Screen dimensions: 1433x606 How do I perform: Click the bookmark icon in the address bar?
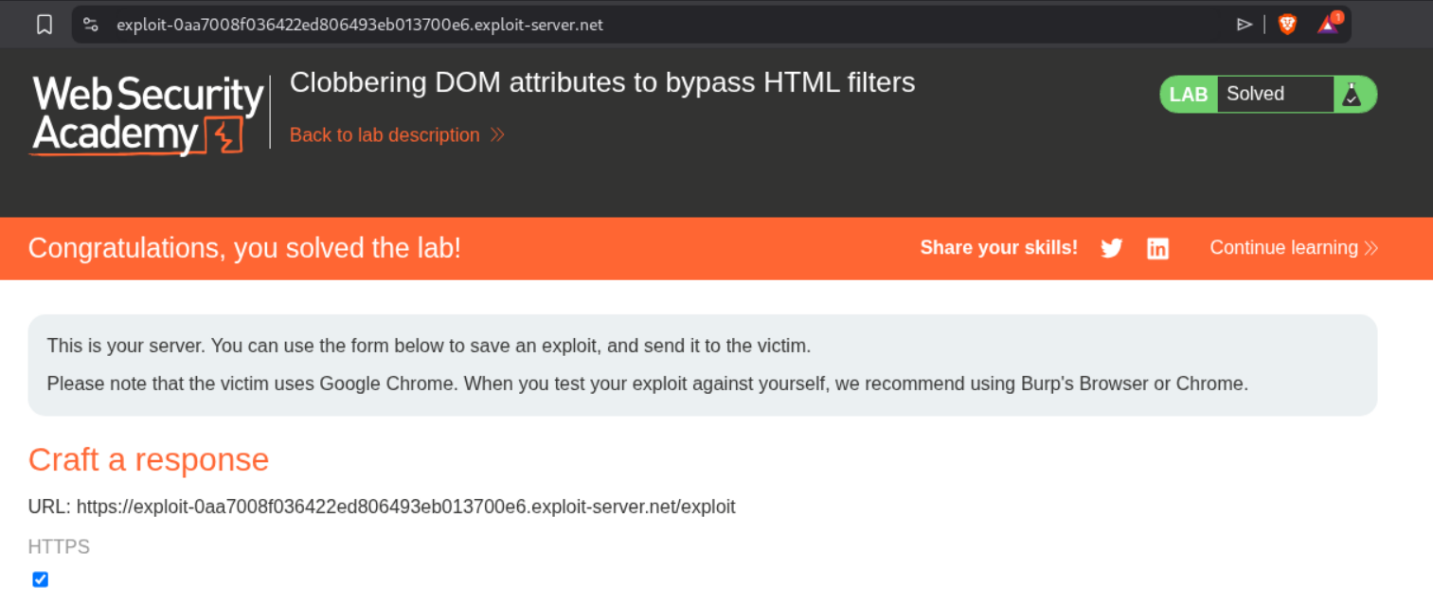tap(45, 25)
